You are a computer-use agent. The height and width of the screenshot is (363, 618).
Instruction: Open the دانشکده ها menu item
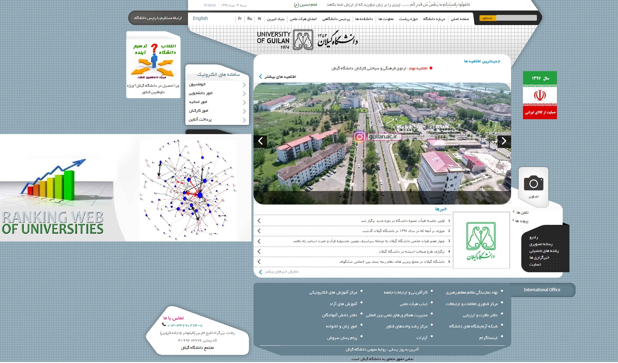364,19
